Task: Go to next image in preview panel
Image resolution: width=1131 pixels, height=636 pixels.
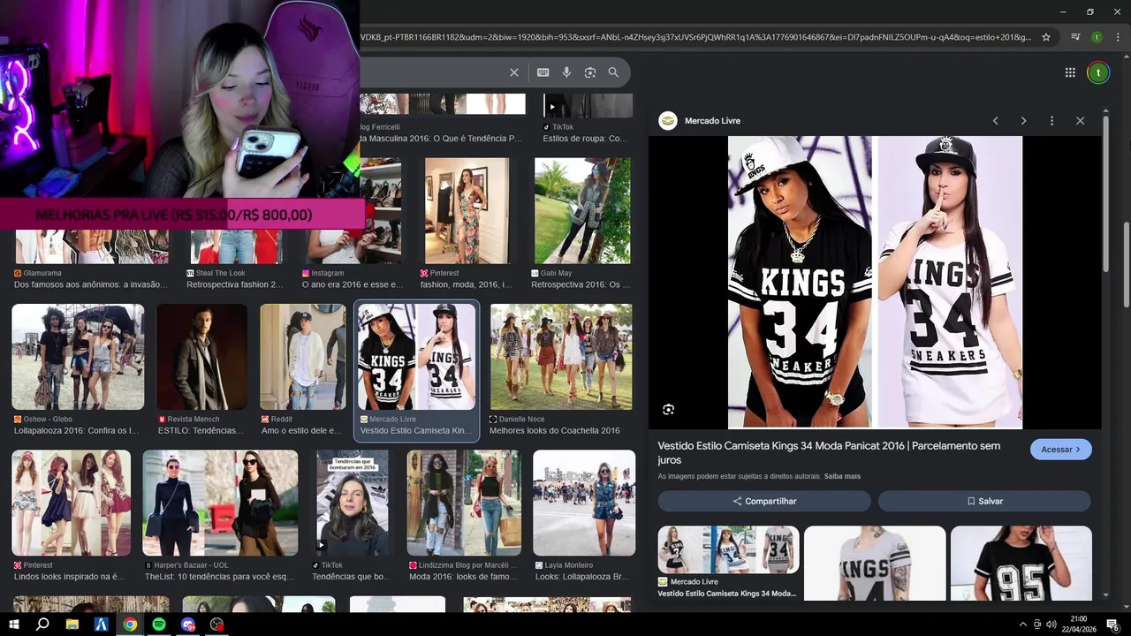Action: (1023, 121)
